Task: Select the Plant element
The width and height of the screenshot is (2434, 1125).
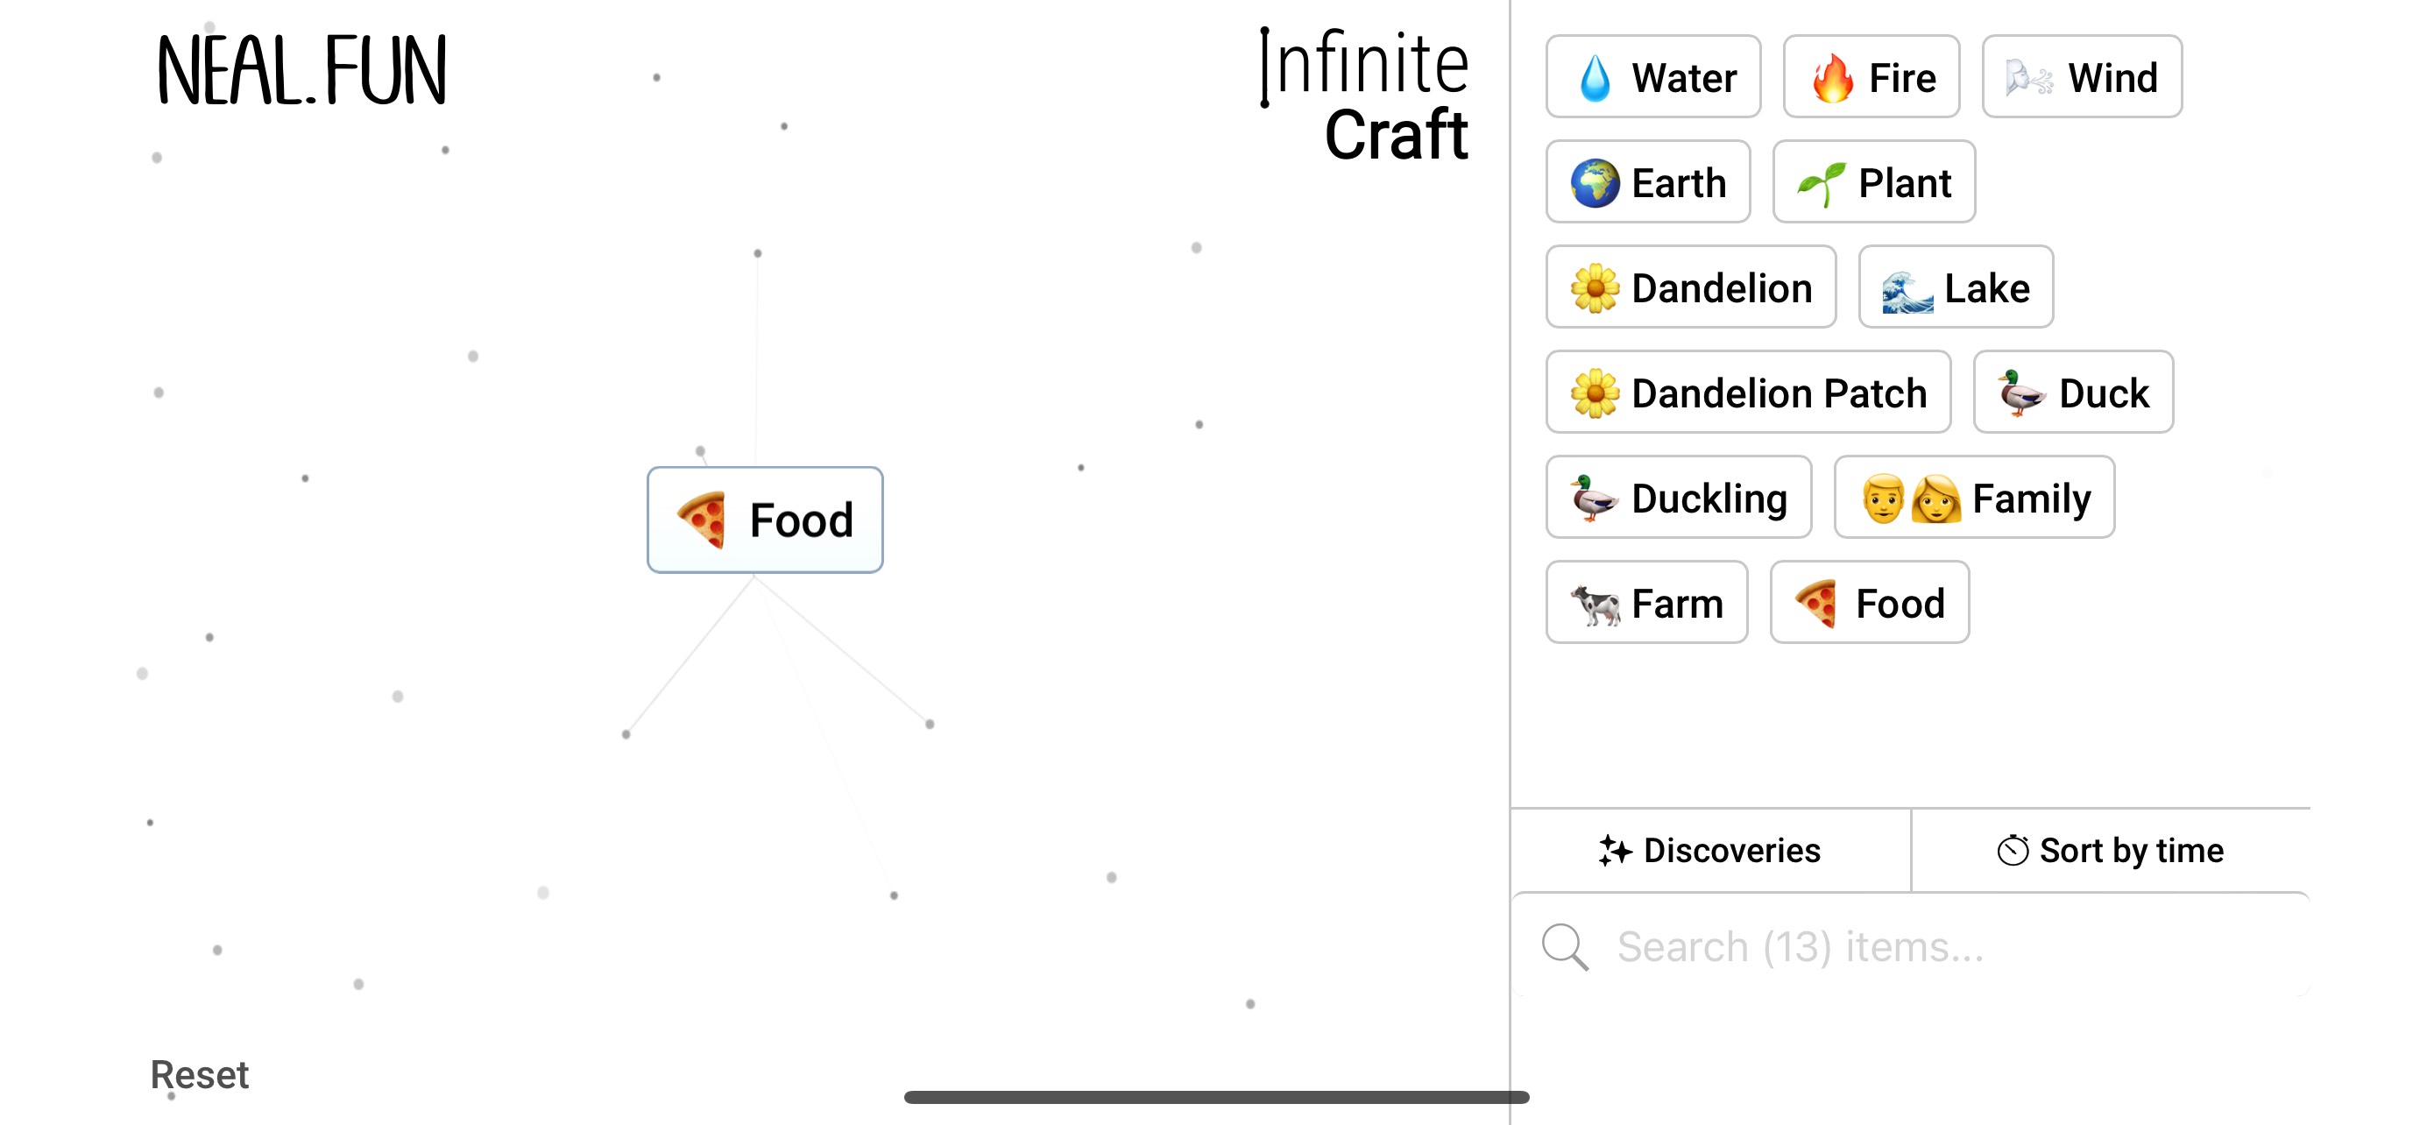Action: point(1872,182)
